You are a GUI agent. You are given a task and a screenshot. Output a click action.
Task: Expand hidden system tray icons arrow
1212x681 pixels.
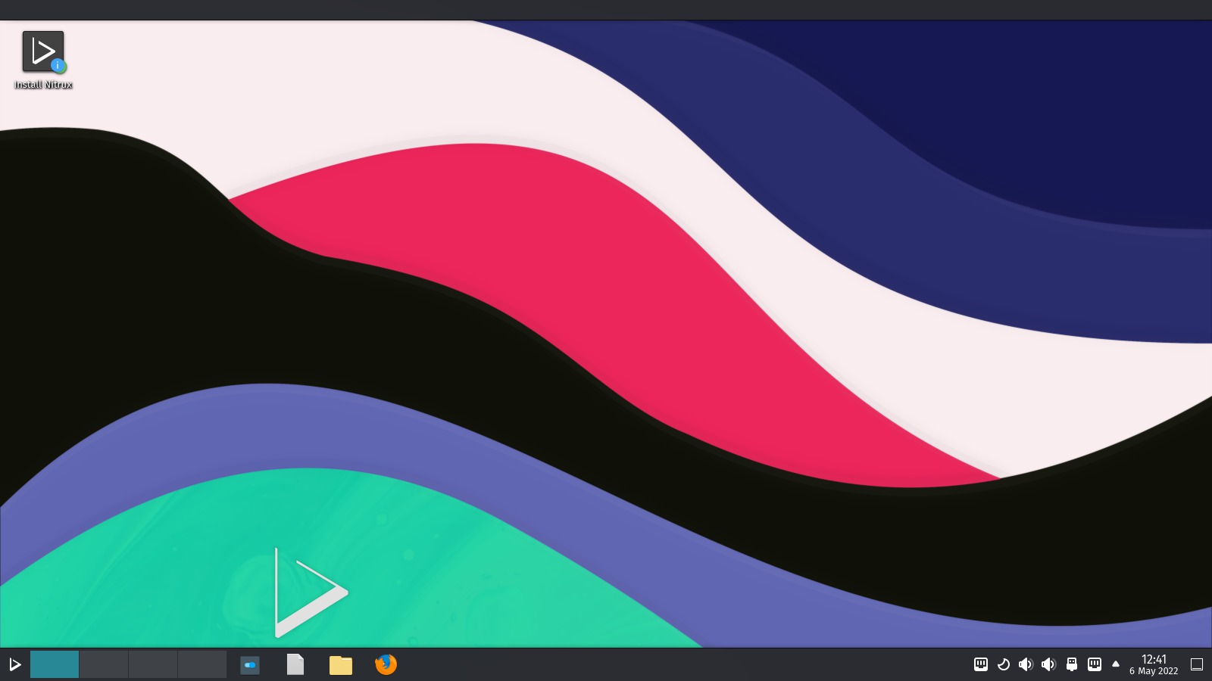click(x=1116, y=664)
